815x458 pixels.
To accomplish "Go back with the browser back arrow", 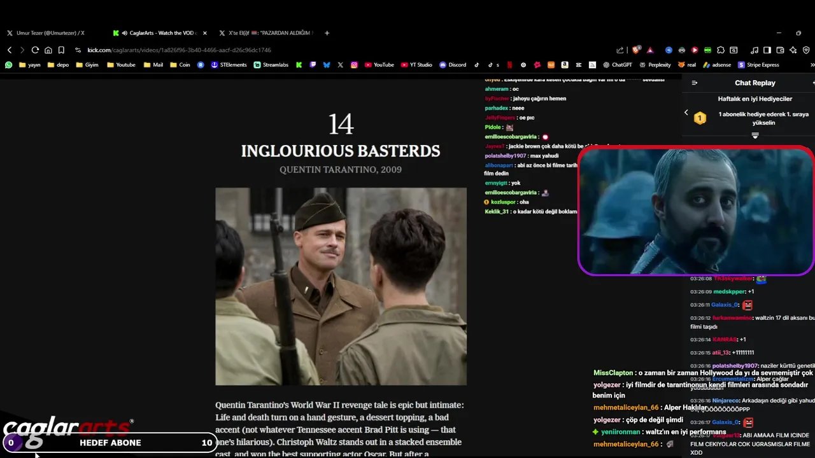I will 9,50.
